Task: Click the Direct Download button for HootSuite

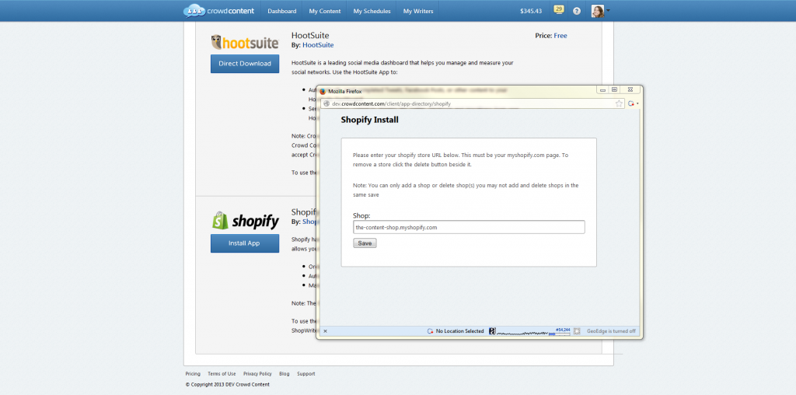Action: [x=245, y=64]
